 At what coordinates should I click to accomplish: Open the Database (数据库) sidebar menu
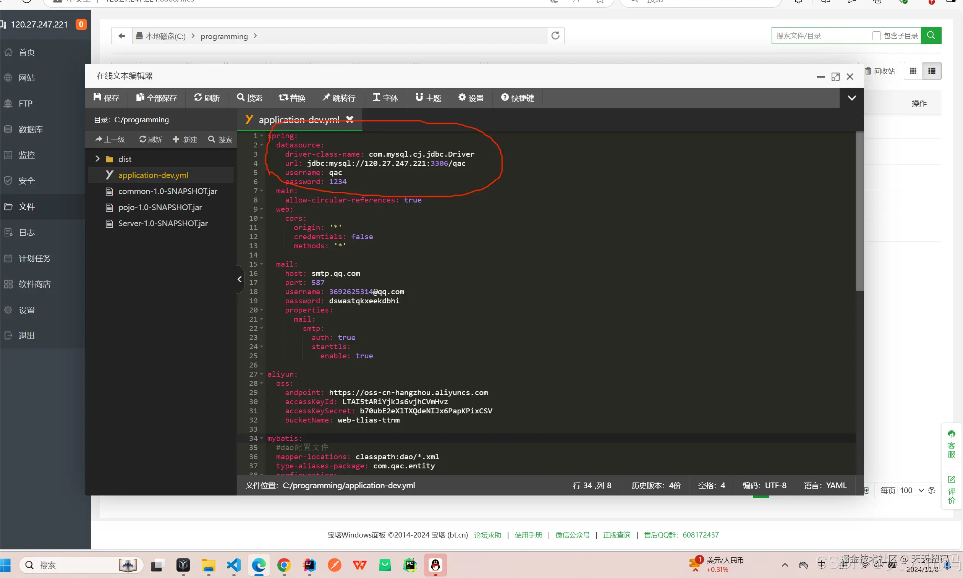(x=31, y=129)
